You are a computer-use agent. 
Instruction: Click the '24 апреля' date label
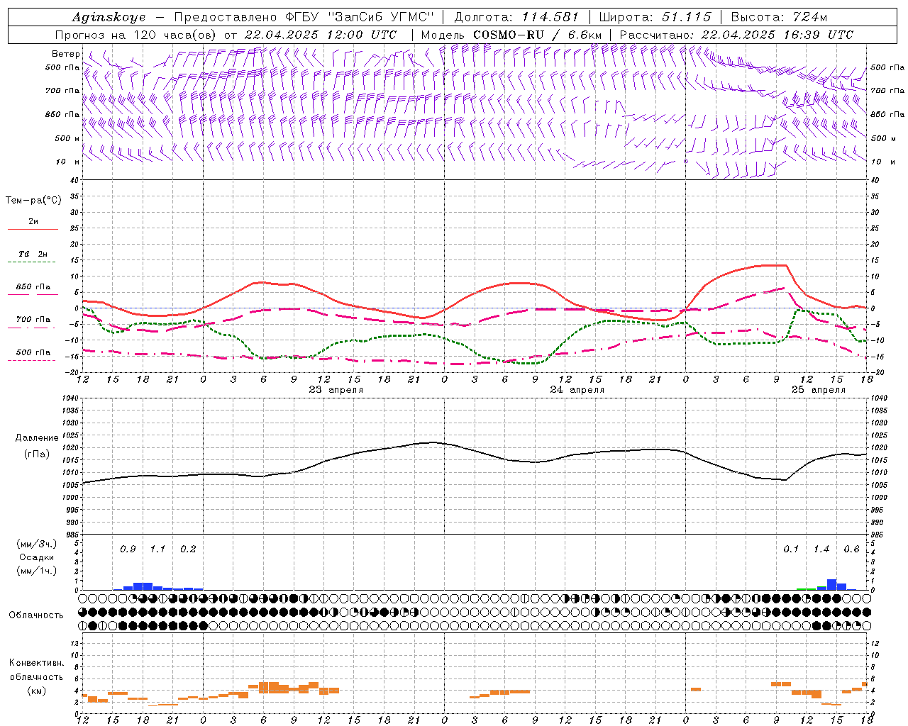pos(577,390)
